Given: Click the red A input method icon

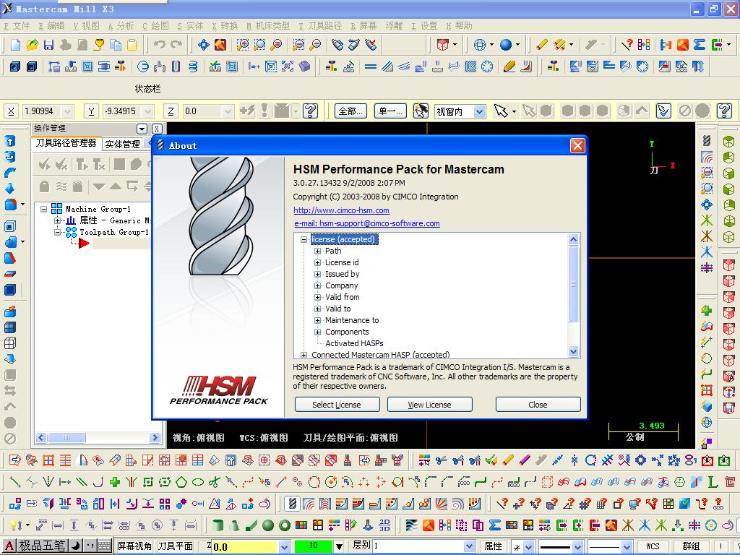Looking at the screenshot, I should [x=9, y=546].
